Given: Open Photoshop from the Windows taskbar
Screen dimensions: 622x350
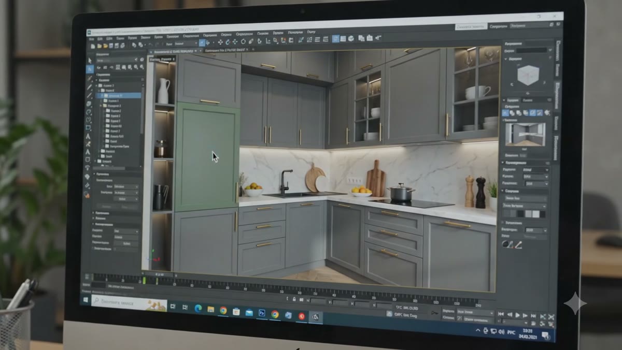Looking at the screenshot, I should [x=262, y=313].
